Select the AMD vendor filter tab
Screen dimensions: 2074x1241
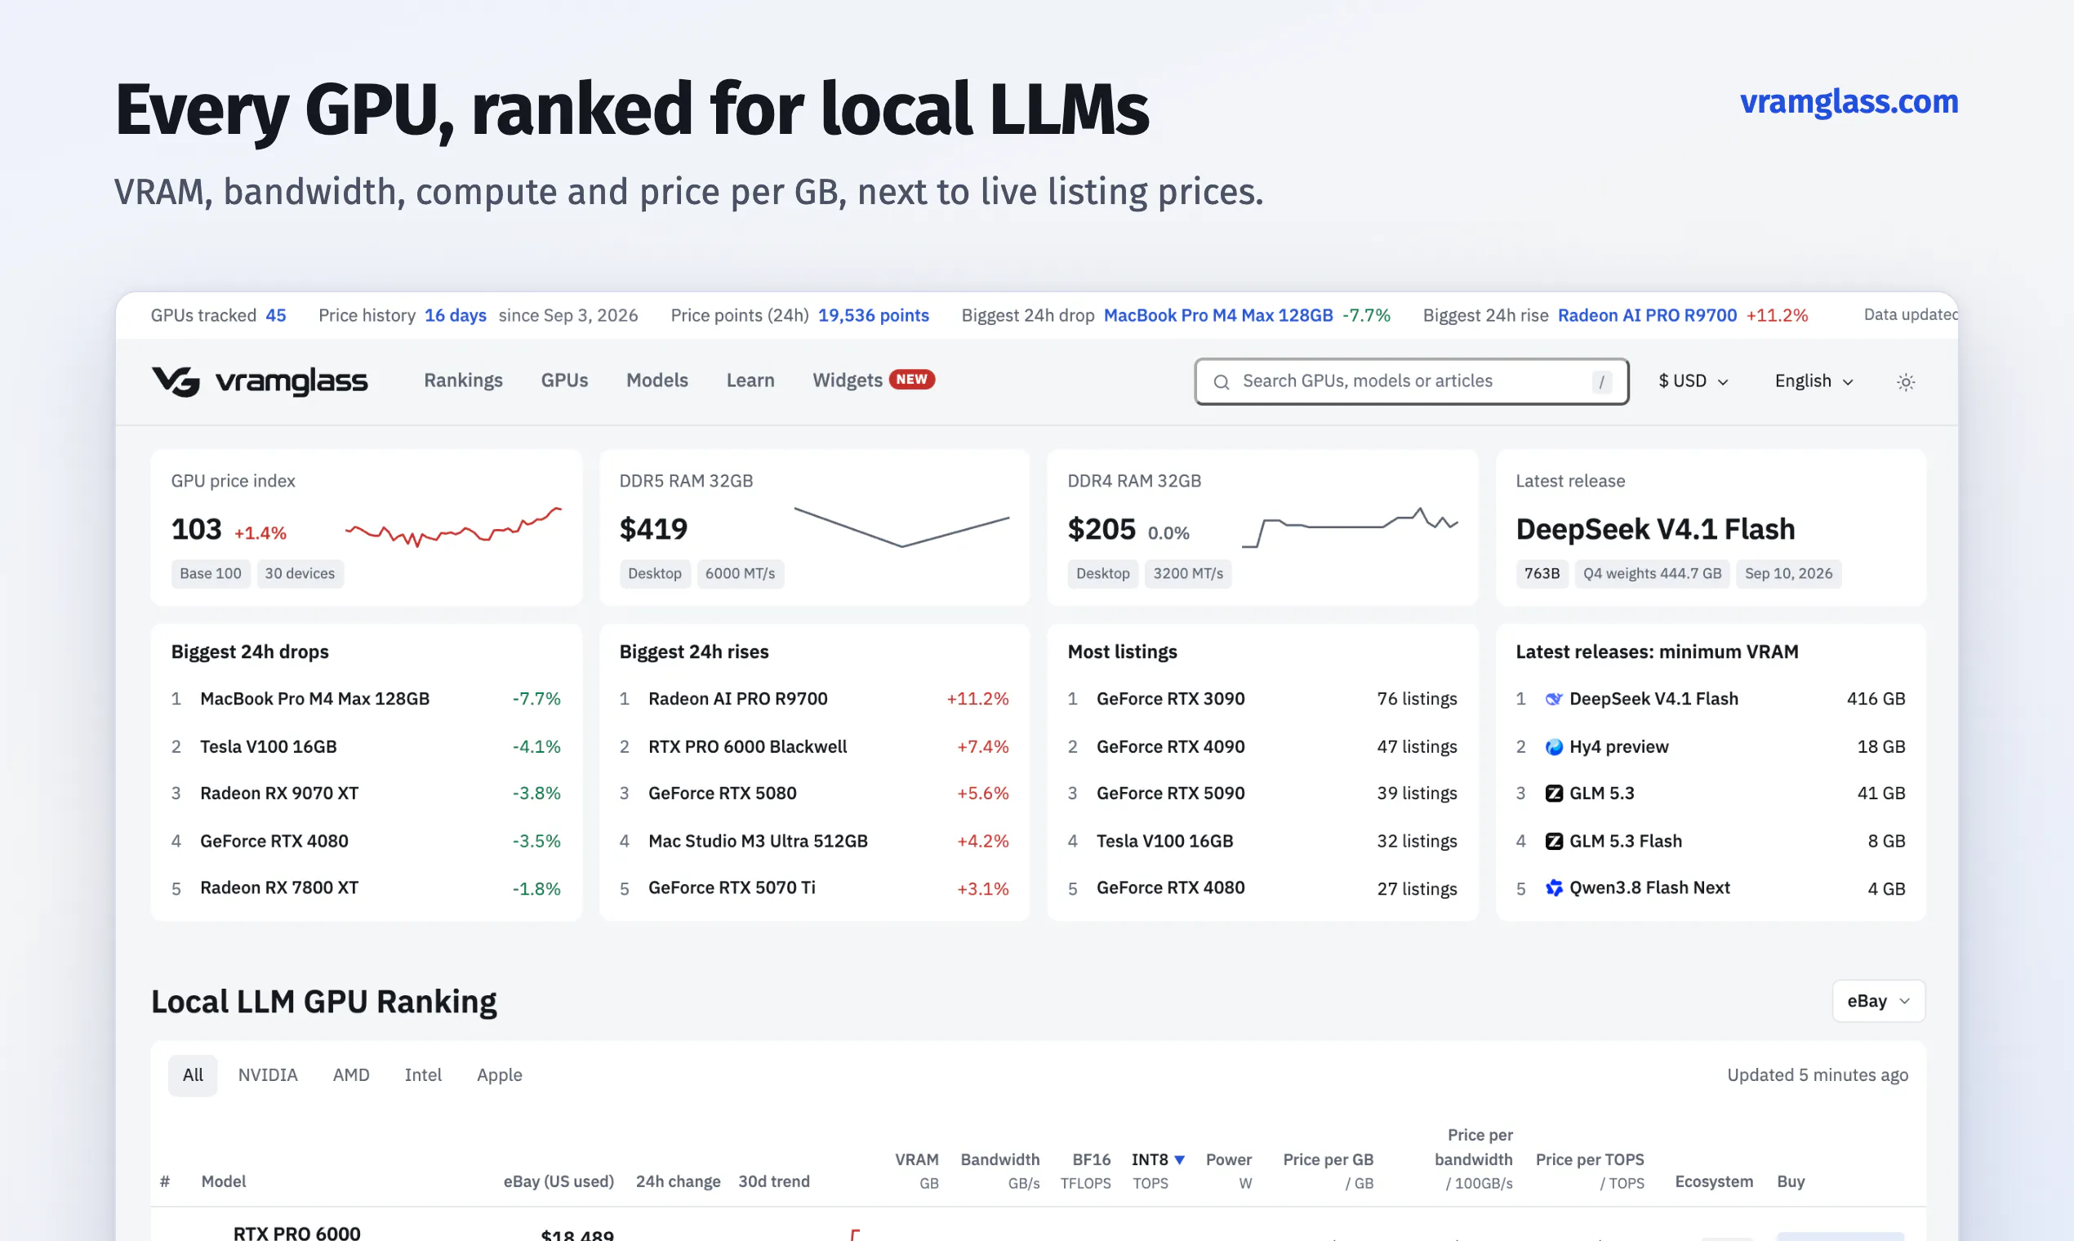pyautogui.click(x=351, y=1075)
